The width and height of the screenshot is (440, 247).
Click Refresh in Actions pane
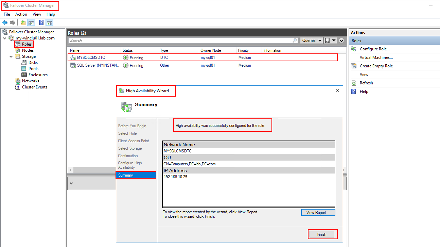point(366,83)
